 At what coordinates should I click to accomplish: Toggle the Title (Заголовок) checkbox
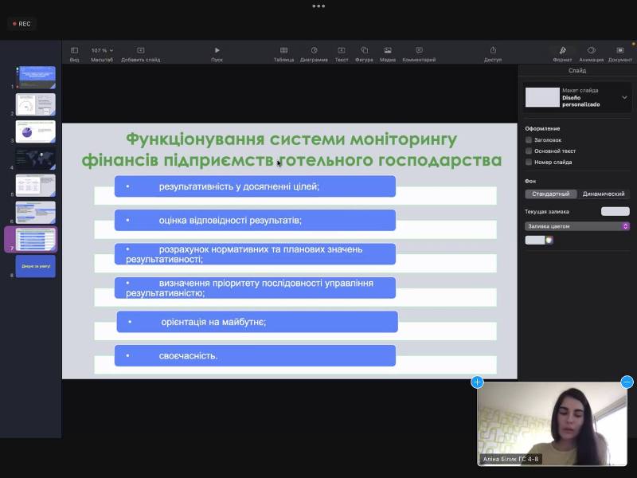529,140
